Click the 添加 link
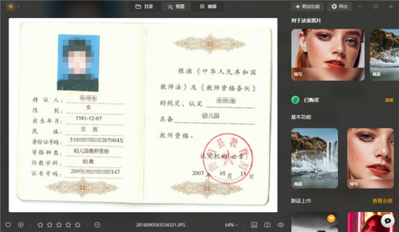Image resolution: width=399 pixels, height=232 pixels. 389,100
